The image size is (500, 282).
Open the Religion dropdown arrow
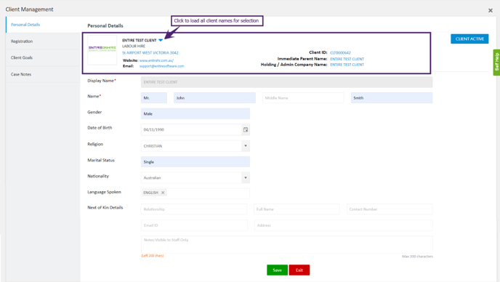tap(246, 146)
